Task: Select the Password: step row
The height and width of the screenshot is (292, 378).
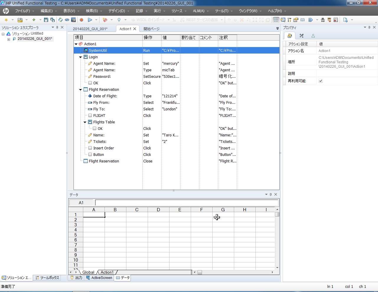Action: 177,77
